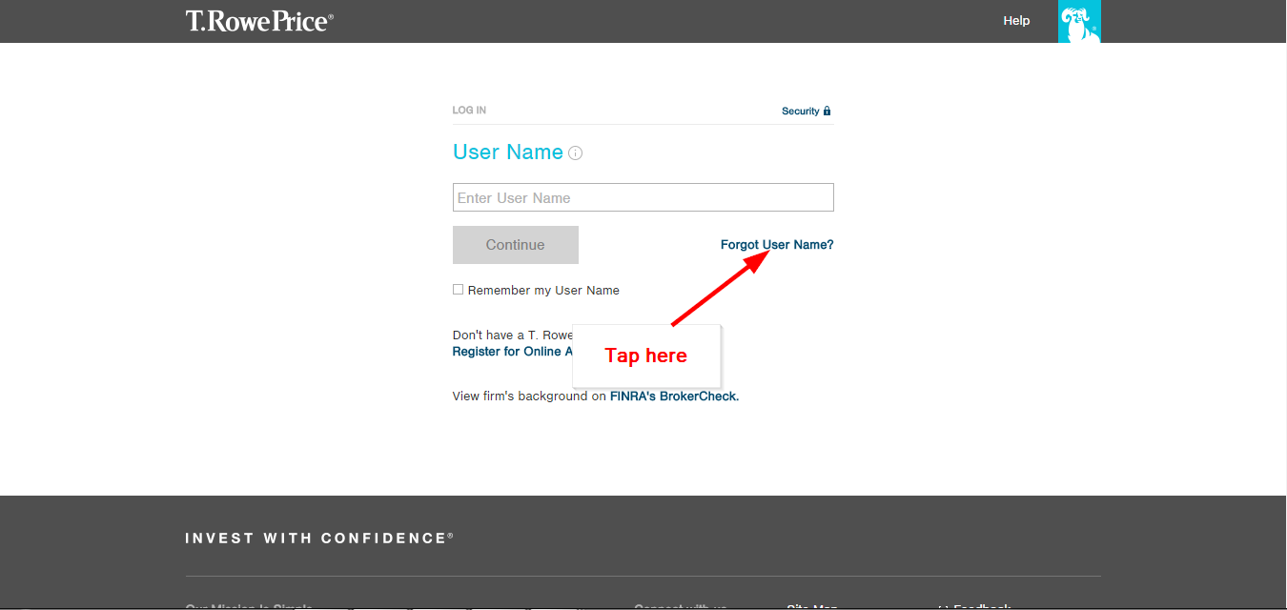Click the LOG IN heading text
This screenshot has height=610, width=1287.
469,111
